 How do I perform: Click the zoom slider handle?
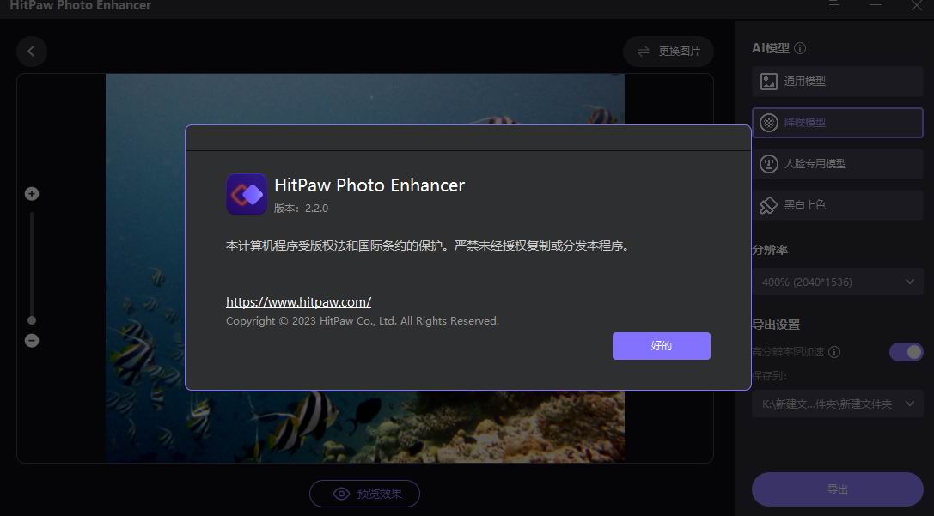pos(32,320)
